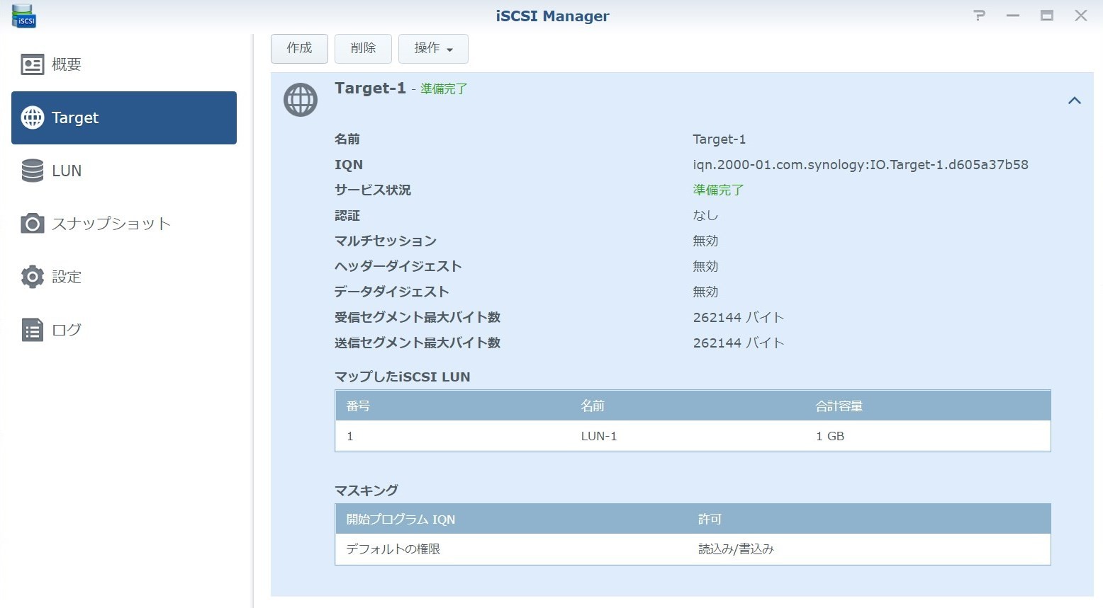This screenshot has height=608, width=1103.
Task: Click the 合計容量 column header
Action: 839,406
